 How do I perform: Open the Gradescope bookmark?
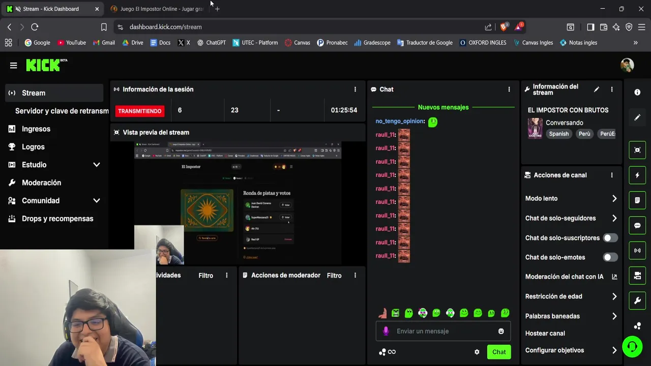pyautogui.click(x=372, y=43)
